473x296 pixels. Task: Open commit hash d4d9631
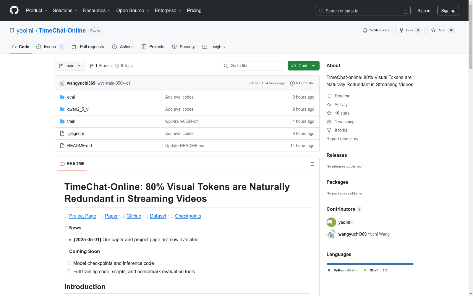[256, 83]
